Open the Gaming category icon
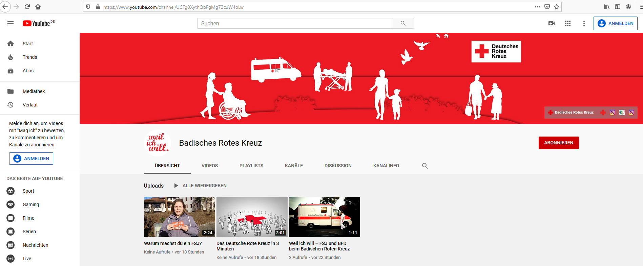The height and width of the screenshot is (266, 643). [x=11, y=204]
